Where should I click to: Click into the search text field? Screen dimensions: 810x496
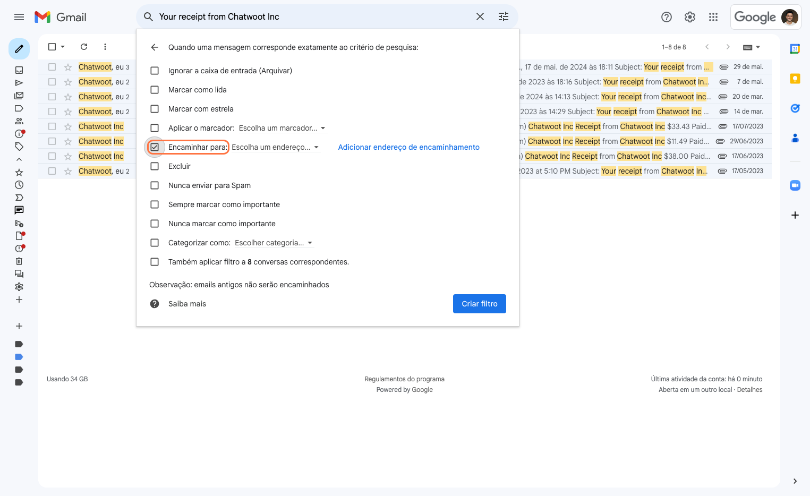(x=313, y=17)
